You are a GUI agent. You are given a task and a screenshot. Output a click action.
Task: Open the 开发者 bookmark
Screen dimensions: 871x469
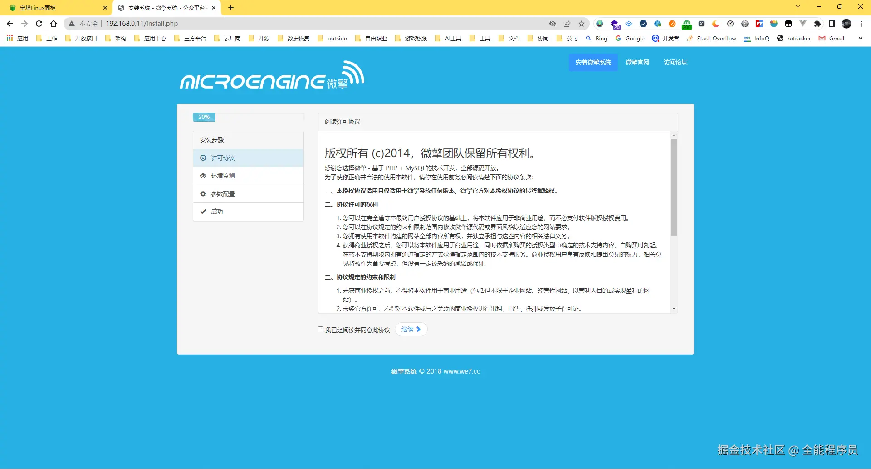[665, 38]
